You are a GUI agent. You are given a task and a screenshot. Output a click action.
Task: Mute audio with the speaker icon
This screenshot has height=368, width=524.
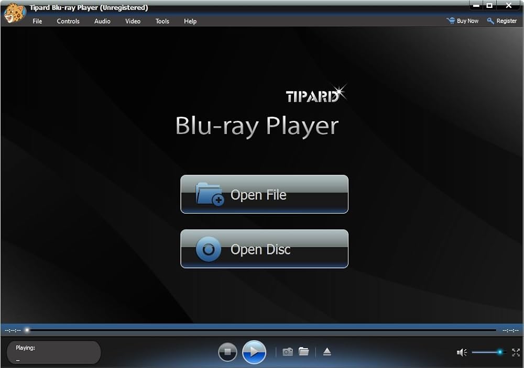click(x=462, y=352)
